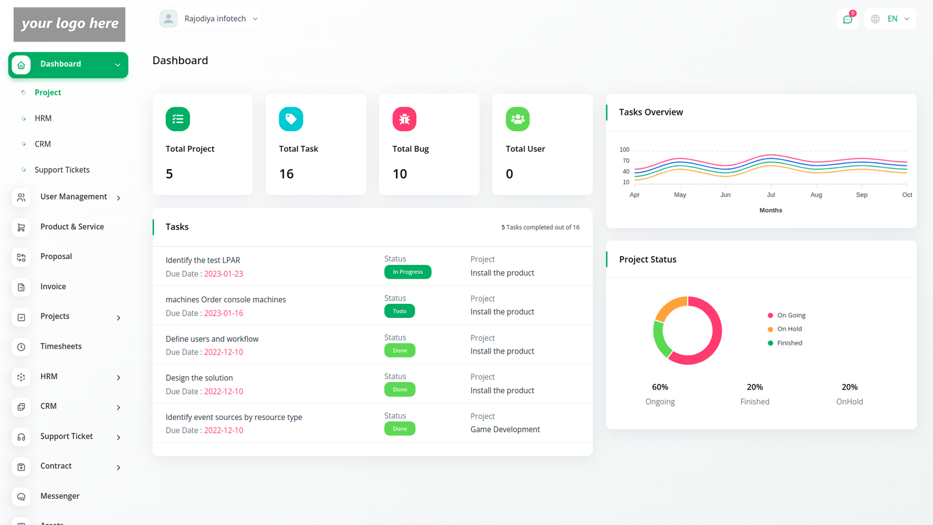Click the Game Development project link
This screenshot has height=525, width=933.
(x=505, y=429)
